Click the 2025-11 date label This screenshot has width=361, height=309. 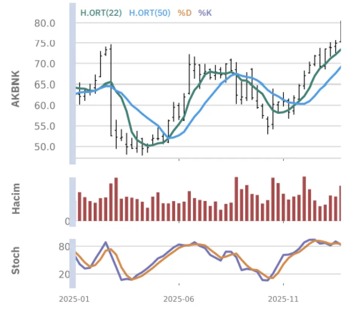284,300
